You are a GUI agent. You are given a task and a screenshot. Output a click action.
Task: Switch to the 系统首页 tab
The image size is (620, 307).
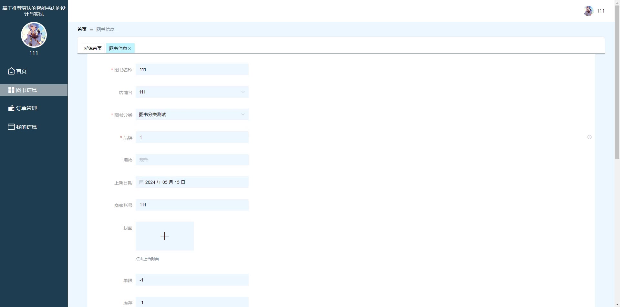(93, 48)
